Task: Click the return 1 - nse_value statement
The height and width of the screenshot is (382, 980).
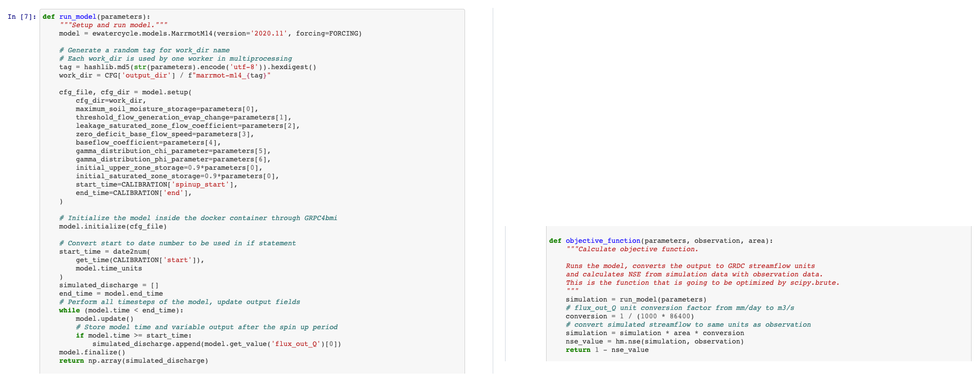Action: coord(607,350)
